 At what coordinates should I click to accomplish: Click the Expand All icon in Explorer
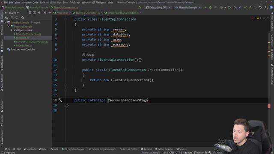[x=35, y=12]
